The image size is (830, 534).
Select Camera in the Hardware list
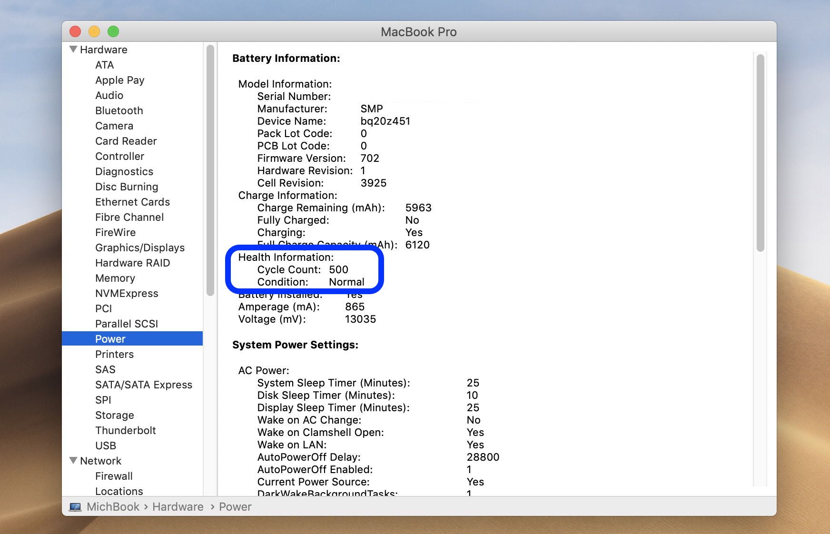point(114,126)
